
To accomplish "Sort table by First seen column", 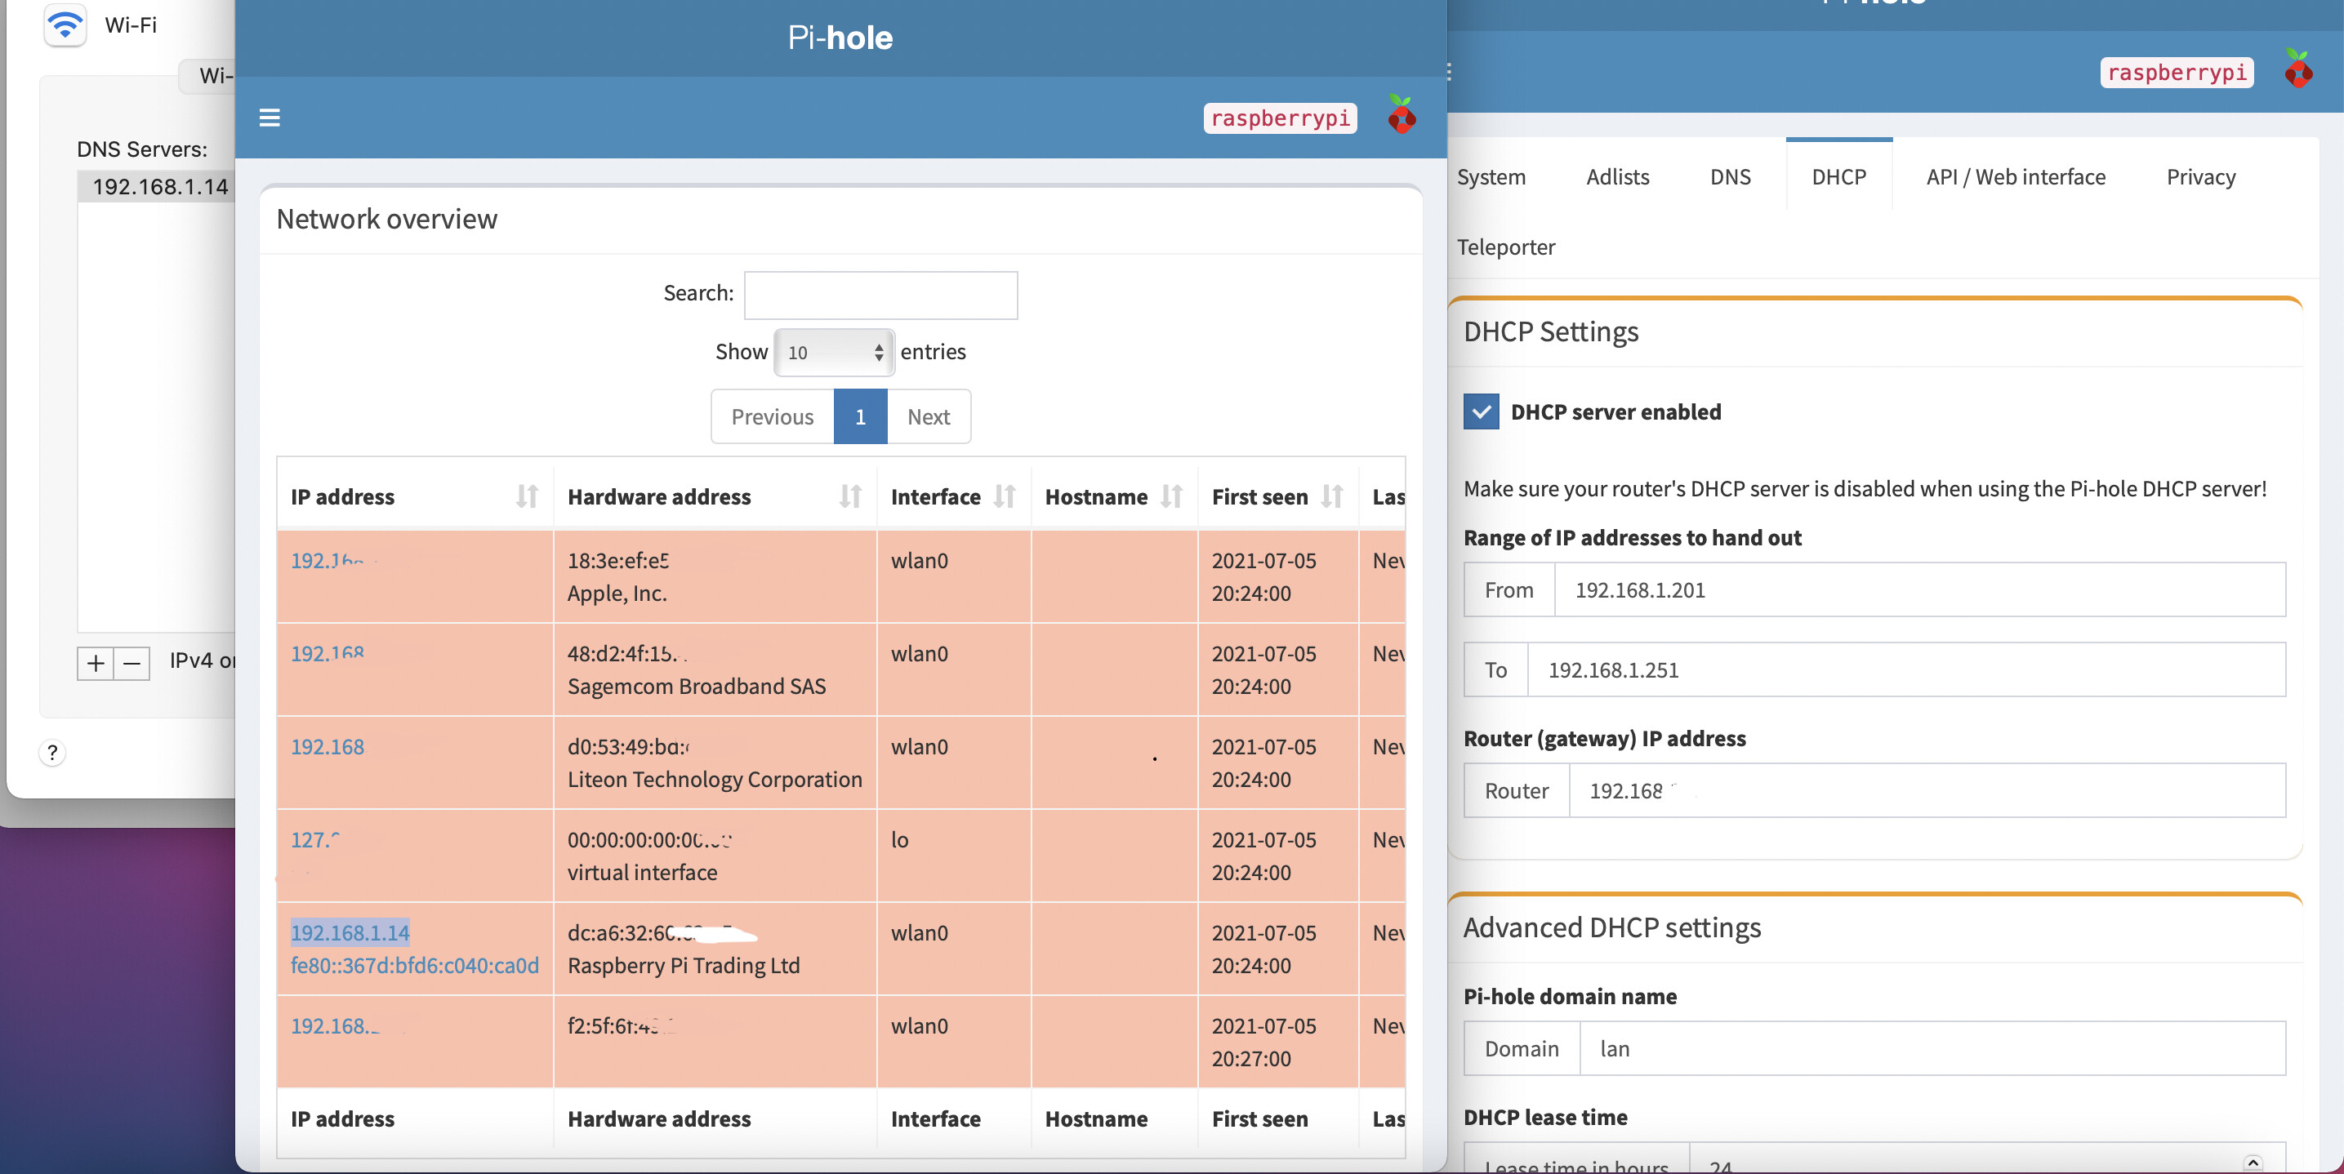I will coord(1333,496).
